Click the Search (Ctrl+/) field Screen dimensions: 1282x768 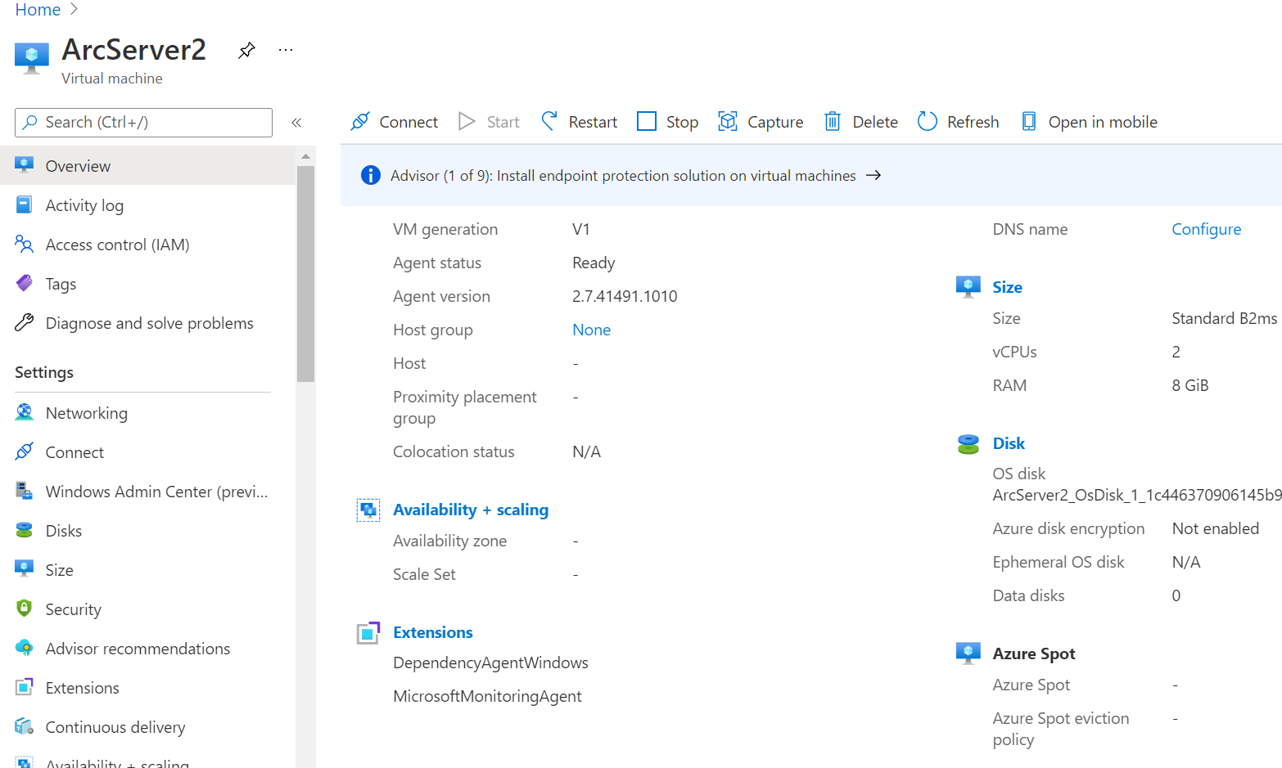[x=143, y=123]
